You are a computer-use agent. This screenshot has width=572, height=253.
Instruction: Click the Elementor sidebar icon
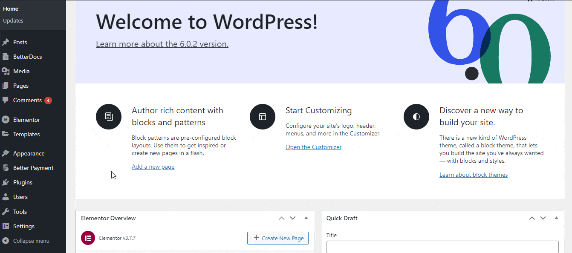[6, 120]
